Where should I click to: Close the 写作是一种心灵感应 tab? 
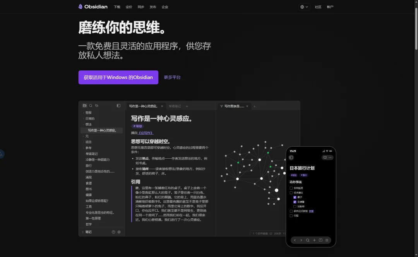[x=162, y=106]
